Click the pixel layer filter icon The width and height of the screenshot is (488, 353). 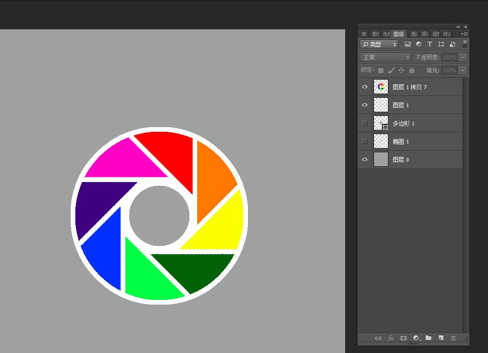point(408,44)
